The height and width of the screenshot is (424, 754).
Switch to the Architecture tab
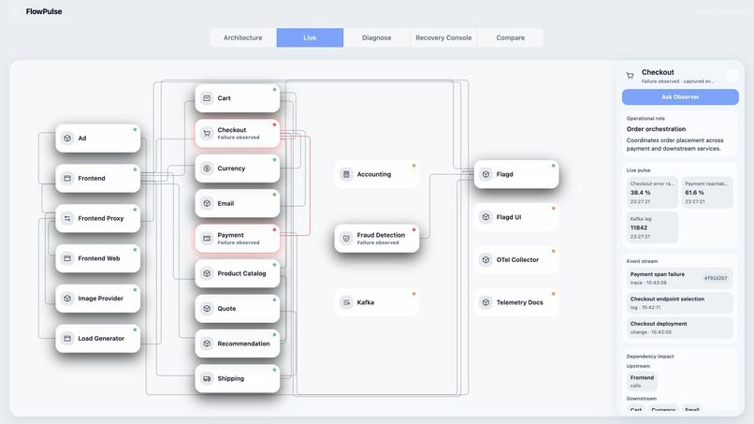tap(243, 37)
